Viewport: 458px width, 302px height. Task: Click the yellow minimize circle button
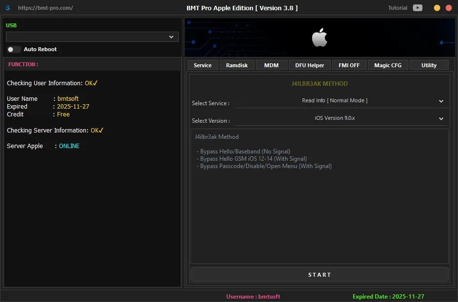(437, 8)
